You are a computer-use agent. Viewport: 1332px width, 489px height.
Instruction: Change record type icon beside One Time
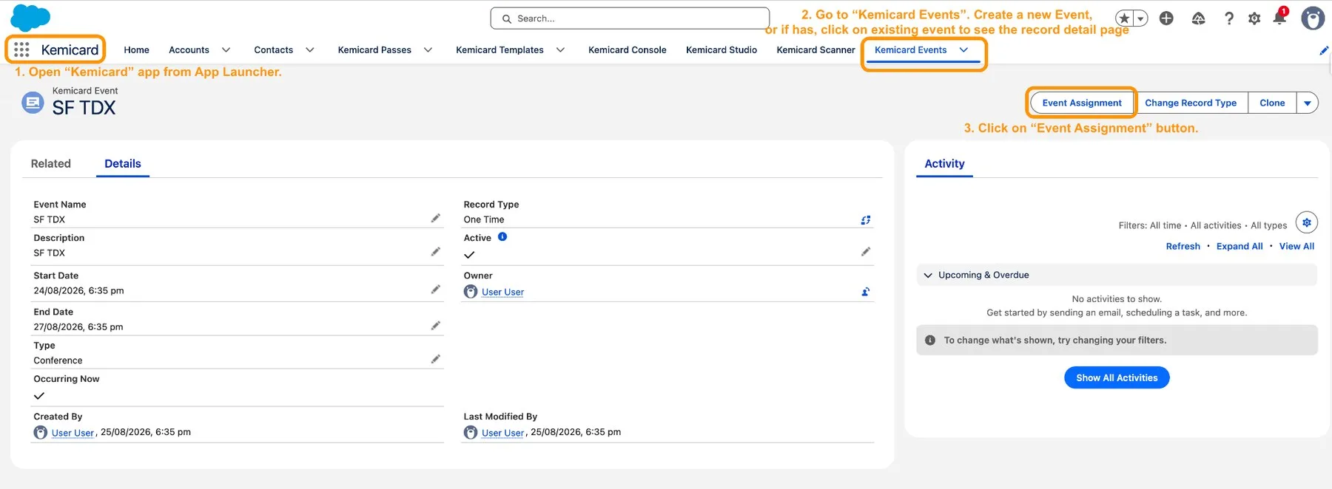pyautogui.click(x=866, y=219)
